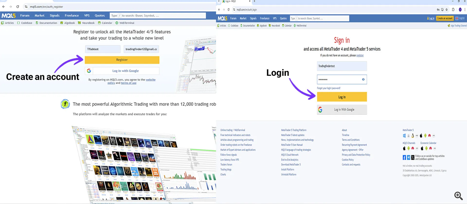Image resolution: width=467 pixels, height=204 pixels.
Task: Open the browser extensions puzzle icon
Action: [453, 10]
